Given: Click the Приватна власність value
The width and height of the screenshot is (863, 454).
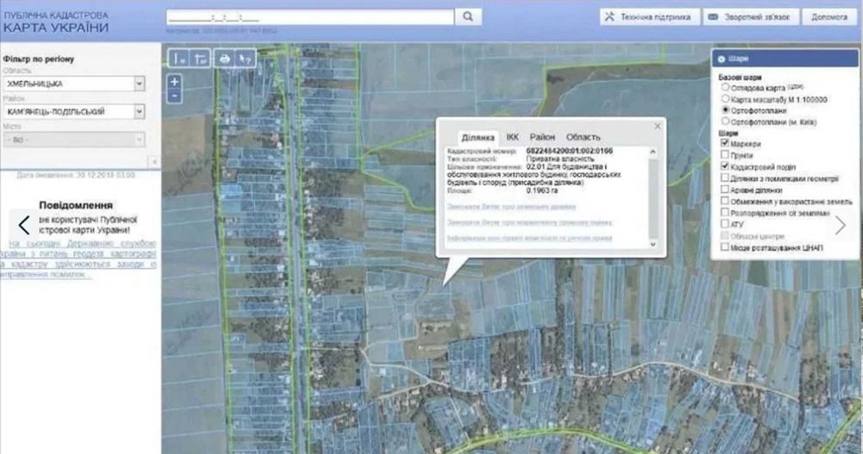Looking at the screenshot, I should [x=560, y=159].
